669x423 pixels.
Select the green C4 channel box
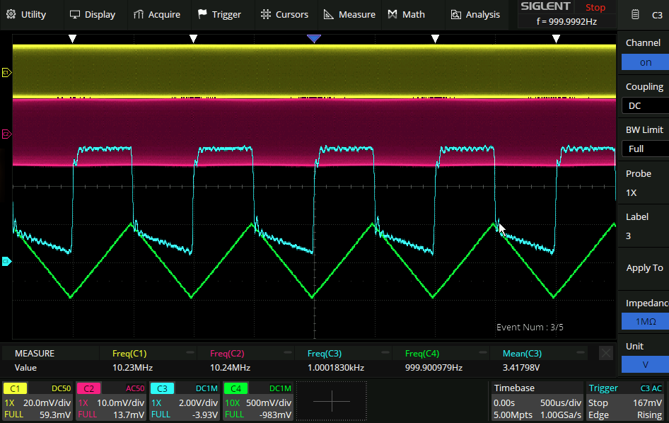point(257,401)
